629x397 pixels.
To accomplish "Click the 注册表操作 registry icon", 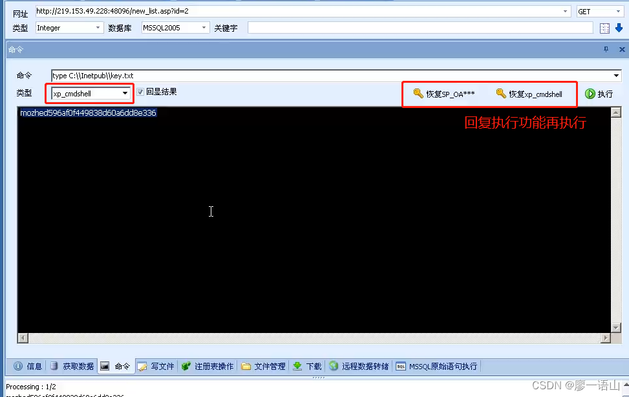I will (x=186, y=366).
